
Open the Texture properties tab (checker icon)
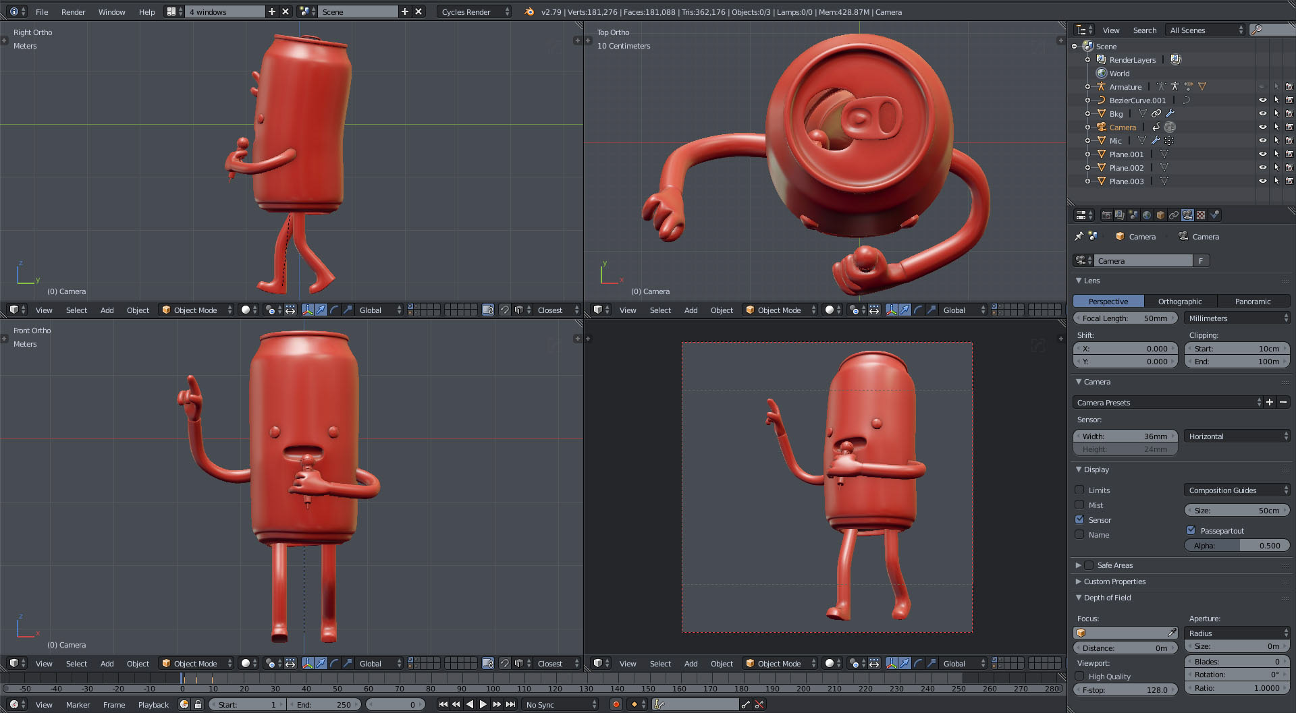pyautogui.click(x=1201, y=215)
